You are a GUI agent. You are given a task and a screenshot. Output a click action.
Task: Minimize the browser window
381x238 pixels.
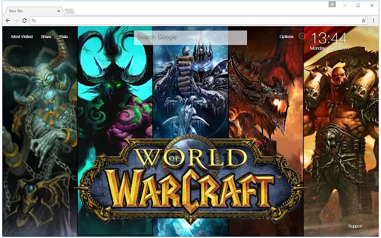345,5
